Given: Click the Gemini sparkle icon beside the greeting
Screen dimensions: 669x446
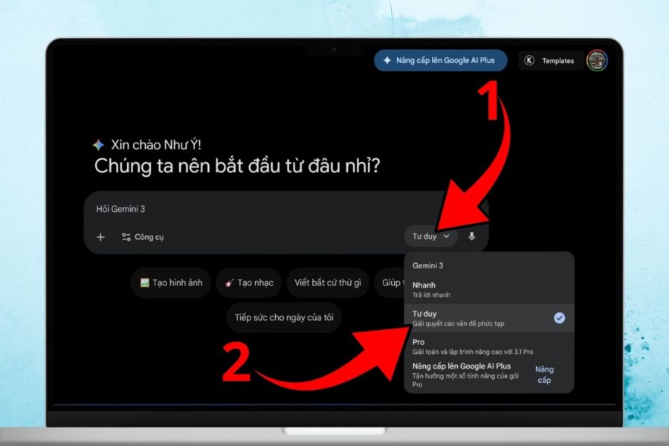Looking at the screenshot, I should coord(98,145).
